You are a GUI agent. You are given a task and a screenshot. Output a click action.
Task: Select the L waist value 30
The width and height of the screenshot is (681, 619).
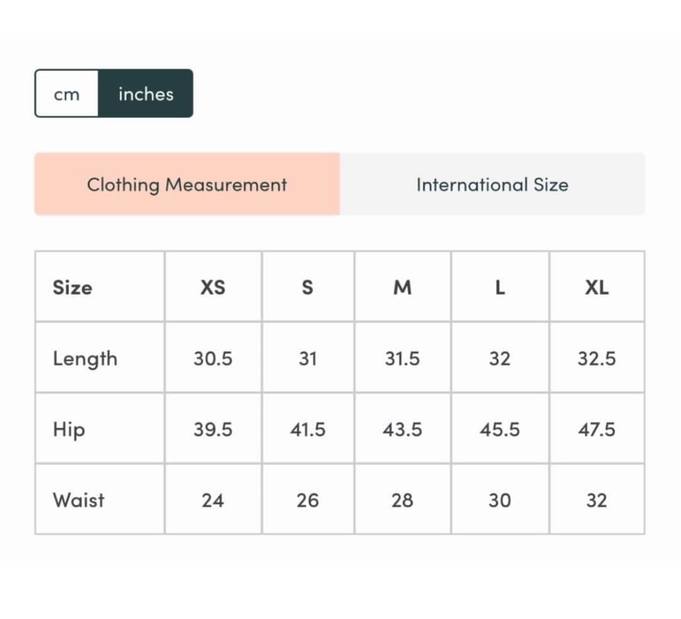(x=499, y=500)
